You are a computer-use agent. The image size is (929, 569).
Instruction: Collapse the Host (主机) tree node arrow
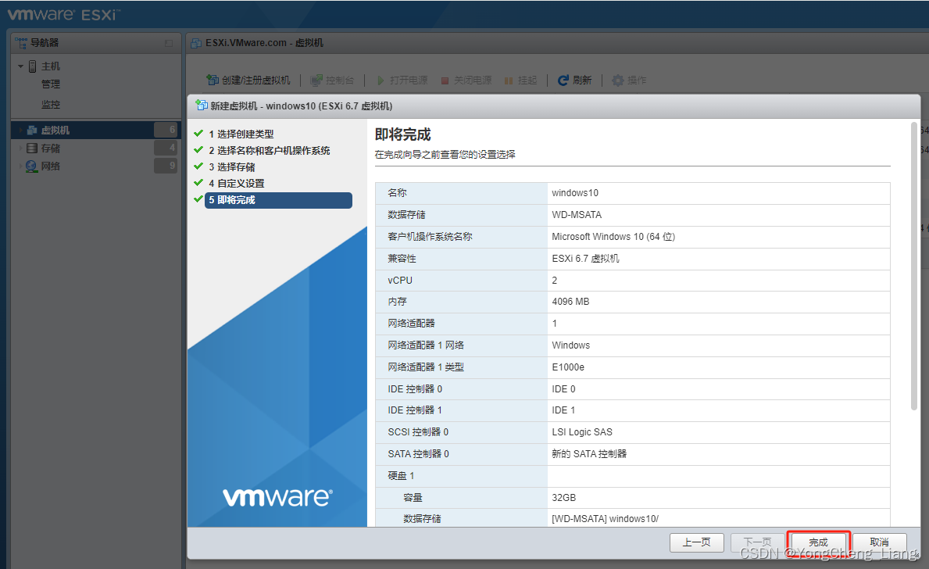click(x=21, y=66)
